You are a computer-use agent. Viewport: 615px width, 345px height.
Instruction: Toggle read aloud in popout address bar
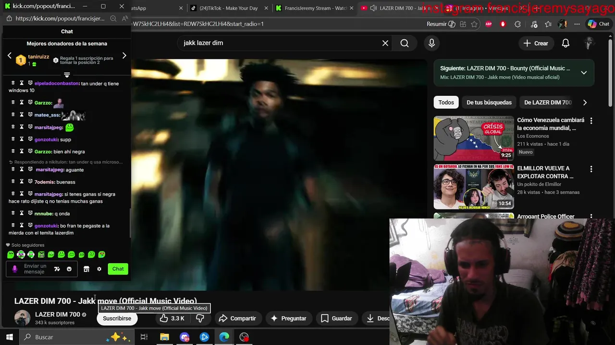(125, 18)
